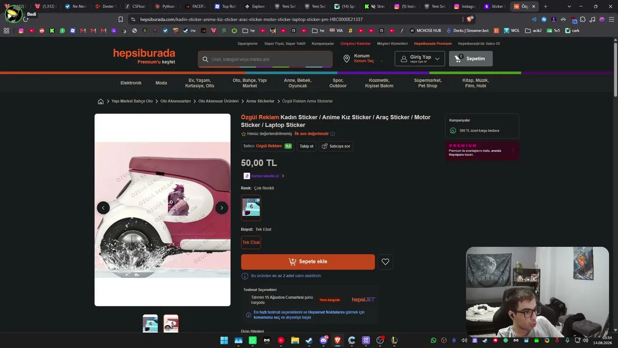Open WhatsApp from the taskbar
618x348 pixels.
tap(253, 340)
